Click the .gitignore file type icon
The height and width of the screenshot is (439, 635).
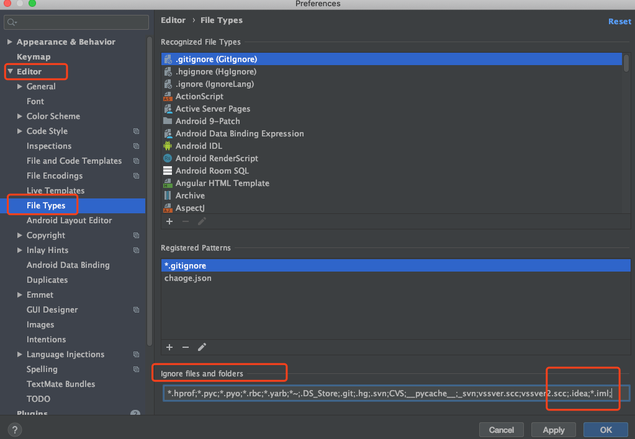coord(168,60)
